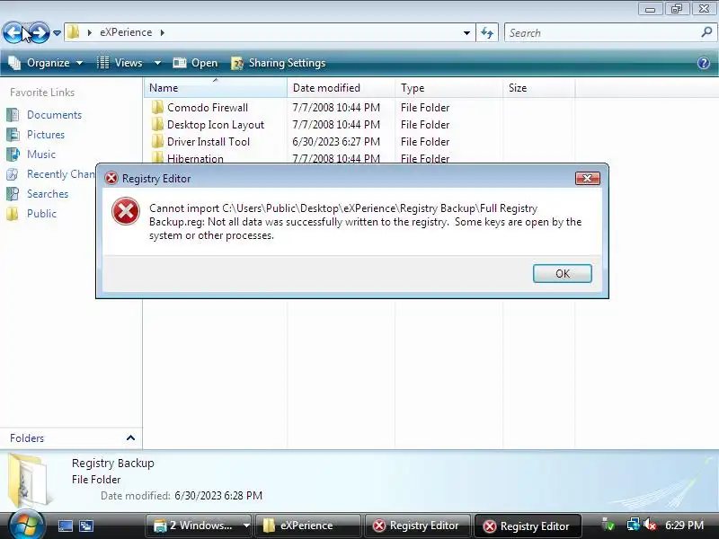Click Open in the explorer toolbar

point(195,63)
